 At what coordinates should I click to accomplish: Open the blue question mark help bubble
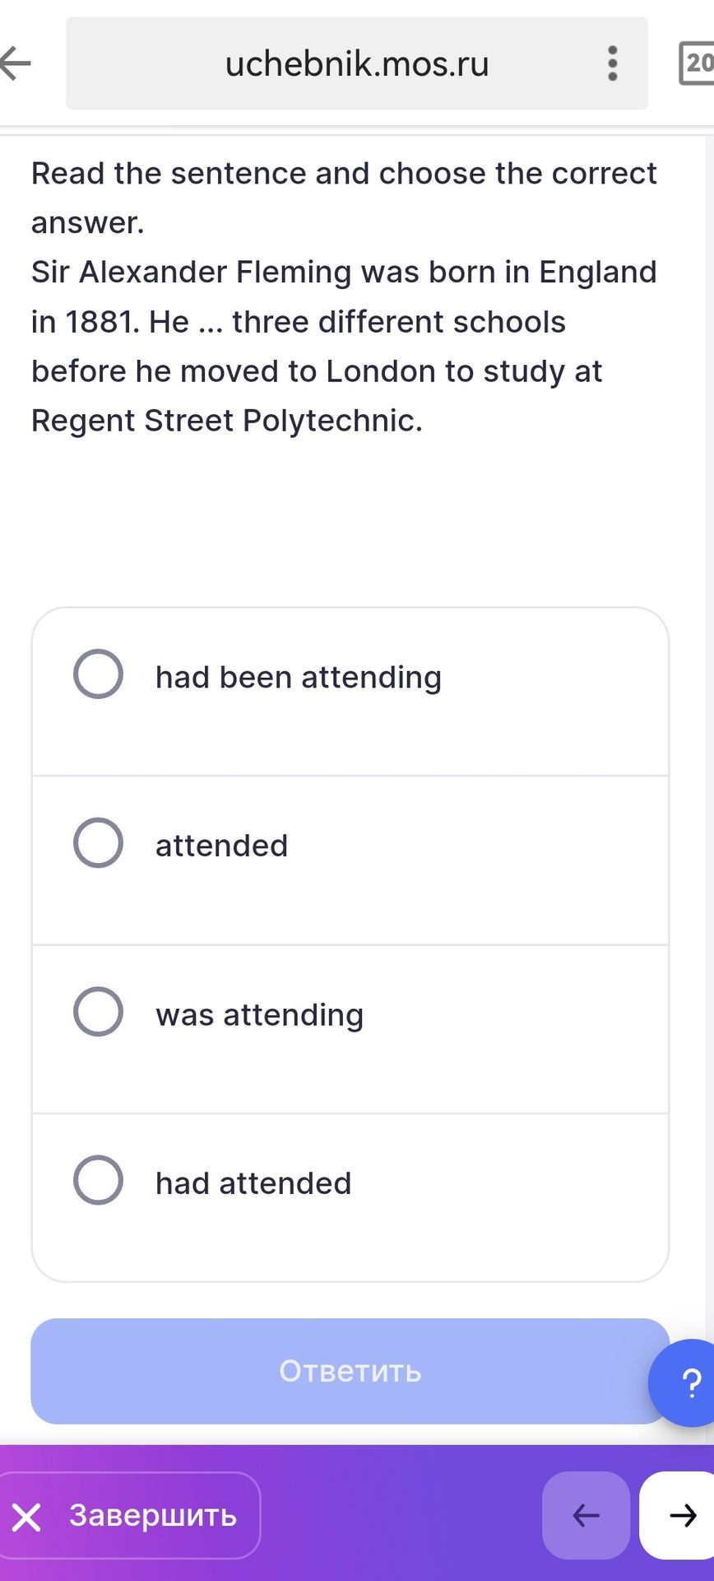pos(684,1383)
